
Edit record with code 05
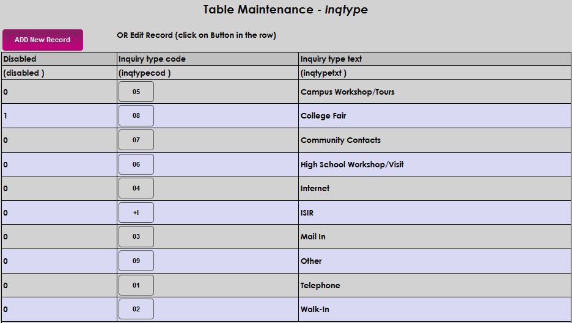[x=136, y=92]
